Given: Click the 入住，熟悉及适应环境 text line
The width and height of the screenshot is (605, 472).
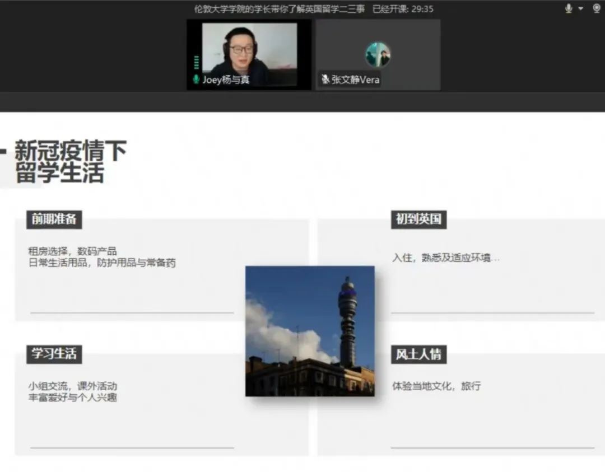Looking at the screenshot, I should (445, 258).
